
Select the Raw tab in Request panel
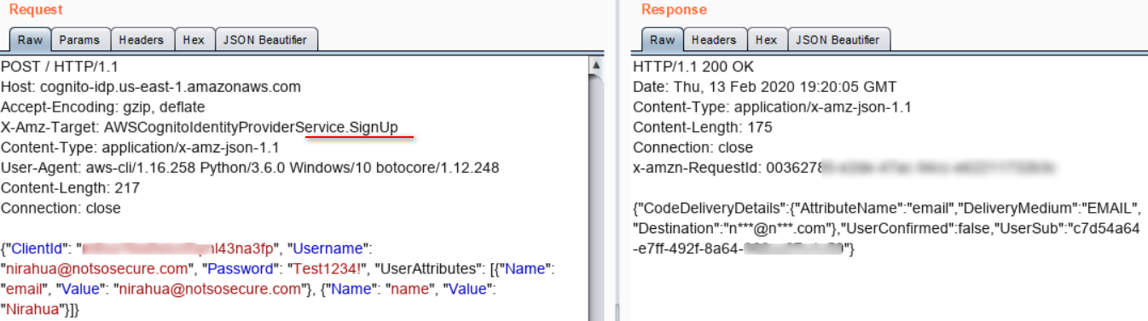(x=30, y=39)
